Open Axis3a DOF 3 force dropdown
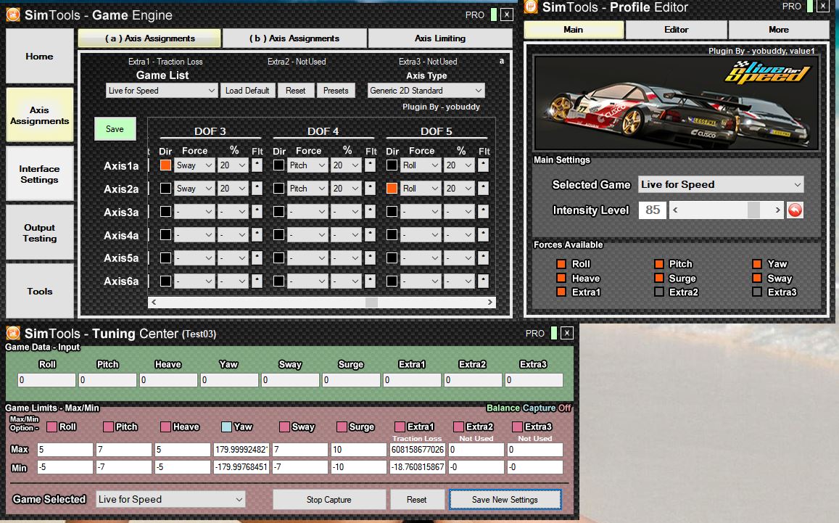This screenshot has width=839, height=523. click(x=194, y=211)
